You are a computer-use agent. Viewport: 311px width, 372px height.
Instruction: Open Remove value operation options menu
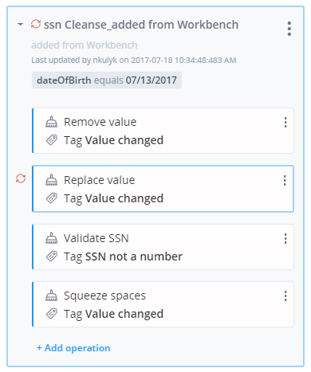pyautogui.click(x=285, y=123)
